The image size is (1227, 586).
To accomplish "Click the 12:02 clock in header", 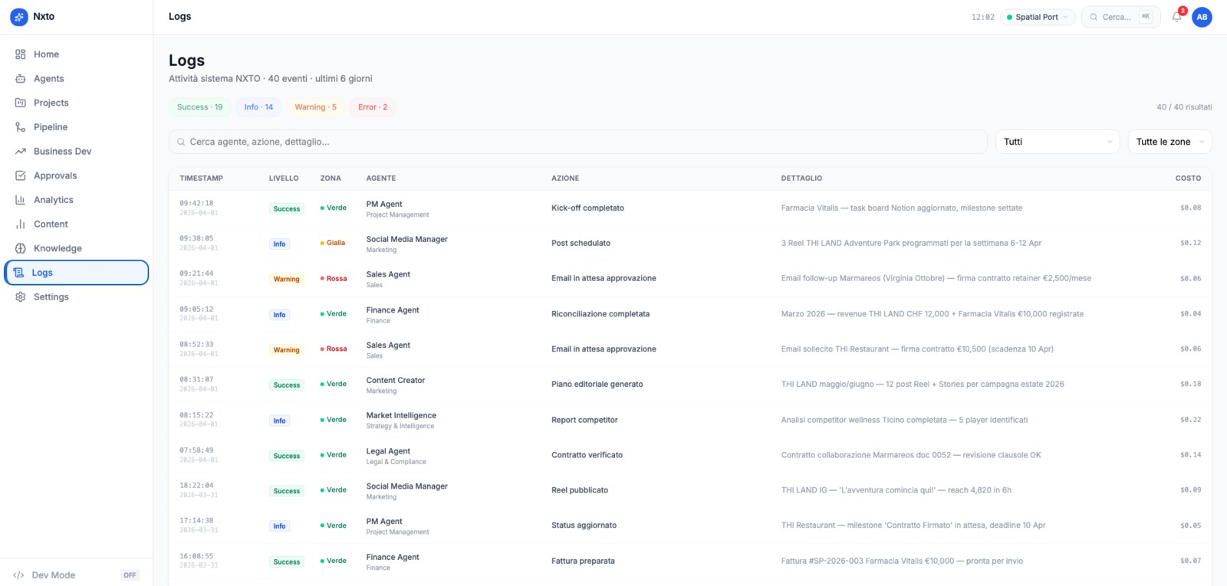I will tap(982, 17).
